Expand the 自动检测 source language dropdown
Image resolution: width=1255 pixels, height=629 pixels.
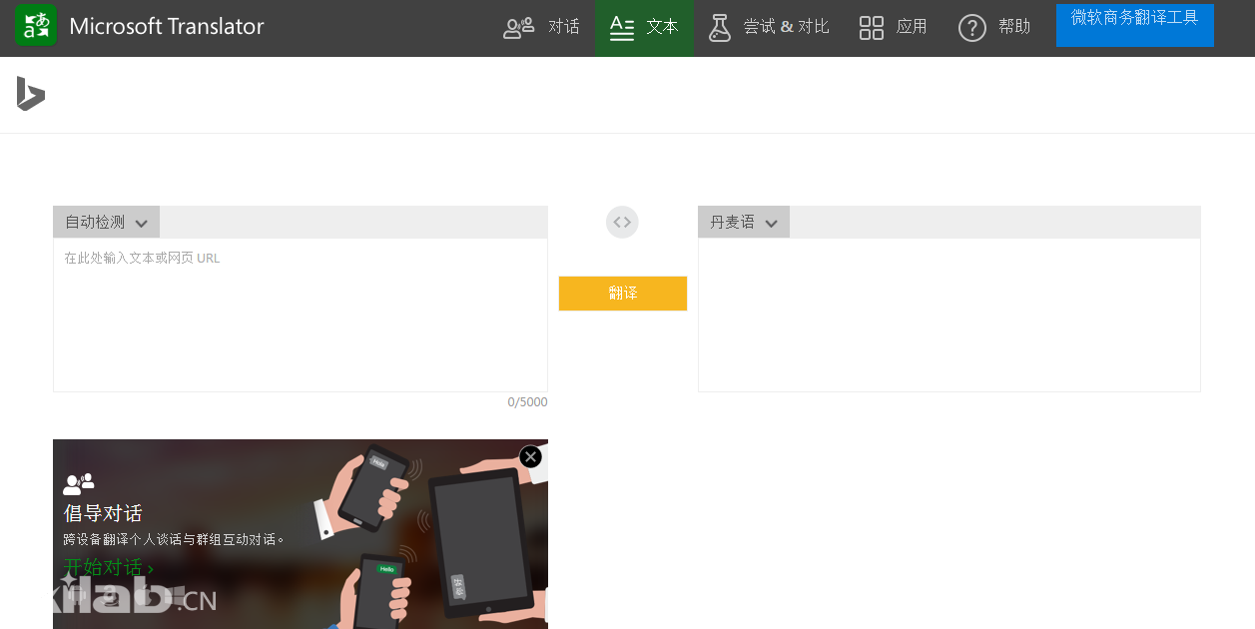pos(106,222)
